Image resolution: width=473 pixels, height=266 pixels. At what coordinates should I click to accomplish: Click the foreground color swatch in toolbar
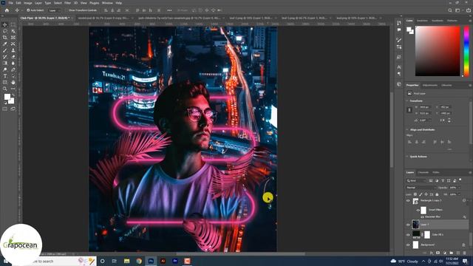[x=7, y=97]
